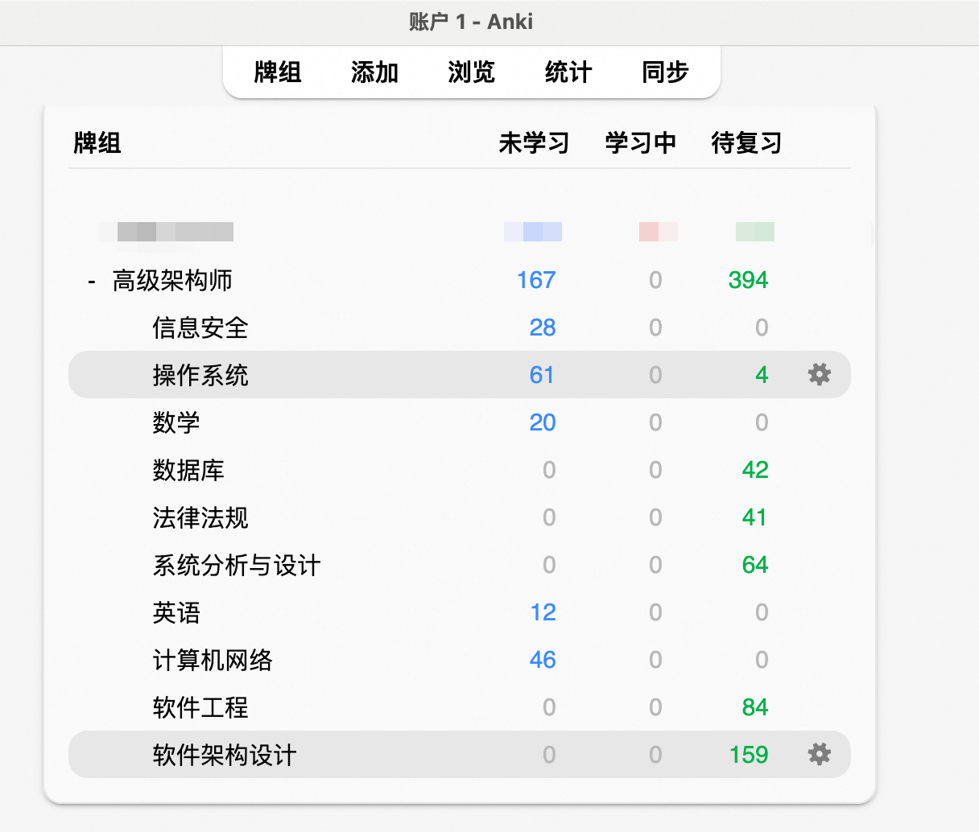Collapse the 高级架构师 deck tree
The image size is (979, 832).
pos(92,281)
